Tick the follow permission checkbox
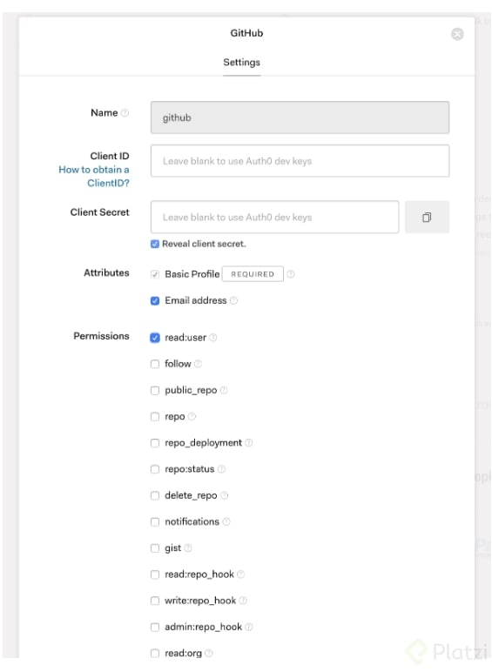The height and width of the screenshot is (672, 492). [155, 364]
